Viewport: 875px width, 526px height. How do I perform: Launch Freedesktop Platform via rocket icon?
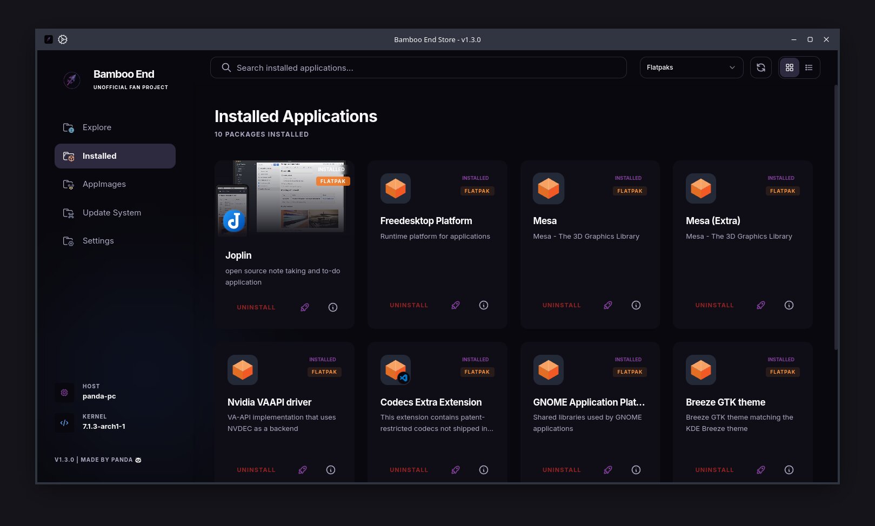456,305
